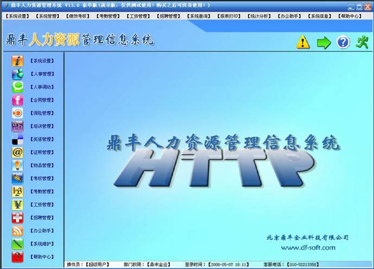374x269 pixels.
Task: Click the www.df-soft.com website link
Action: [x=308, y=248]
